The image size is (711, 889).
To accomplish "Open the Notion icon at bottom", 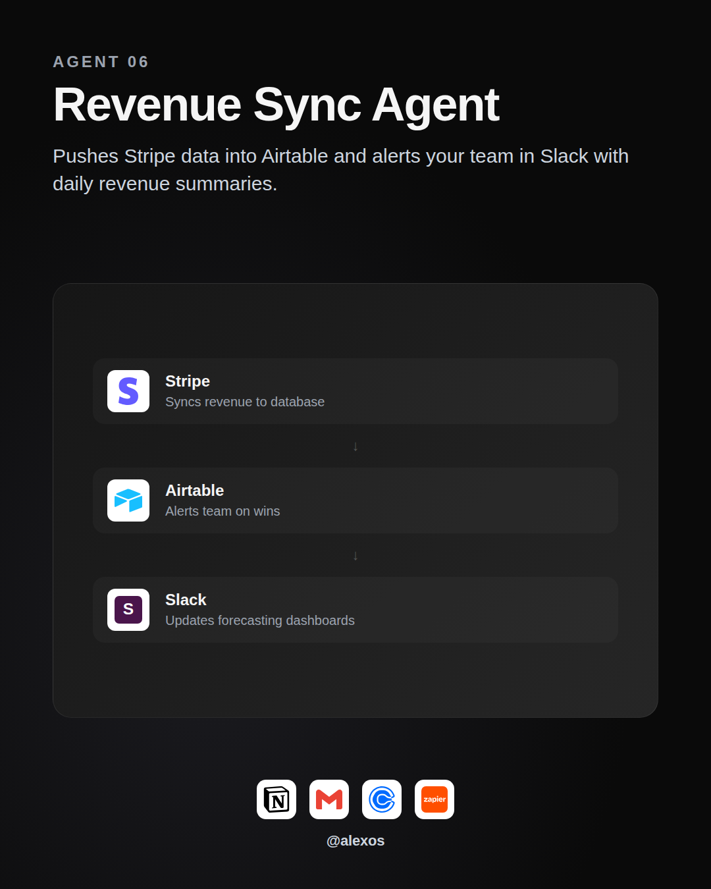I will click(276, 799).
